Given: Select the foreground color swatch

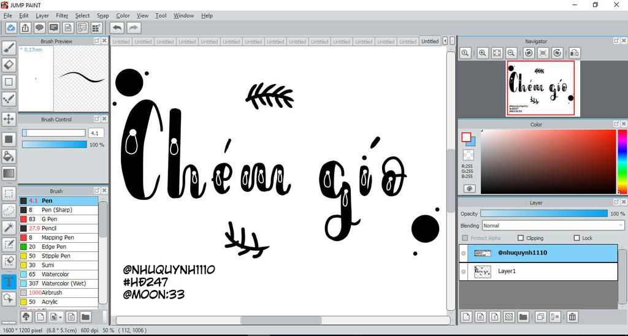Looking at the screenshot, I should coord(466,137).
